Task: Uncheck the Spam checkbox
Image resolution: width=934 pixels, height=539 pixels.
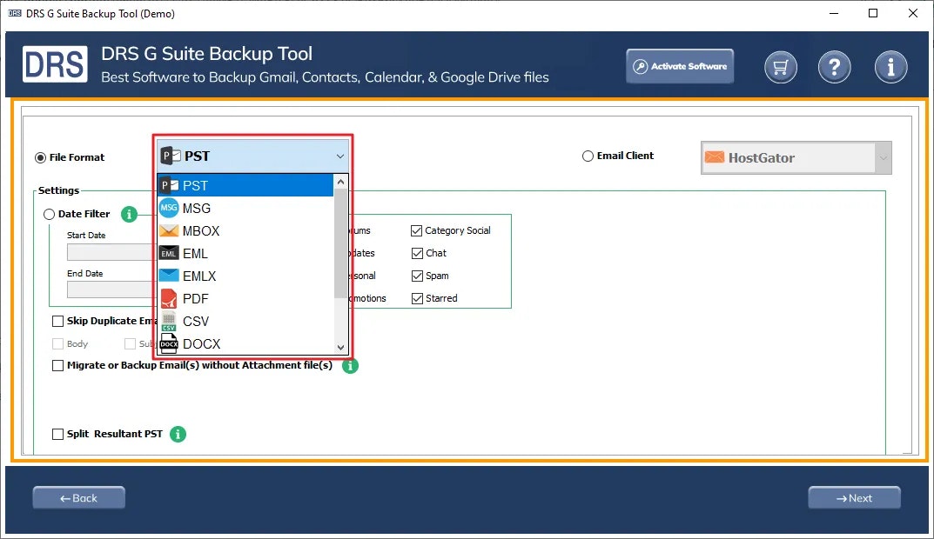Action: pos(417,276)
